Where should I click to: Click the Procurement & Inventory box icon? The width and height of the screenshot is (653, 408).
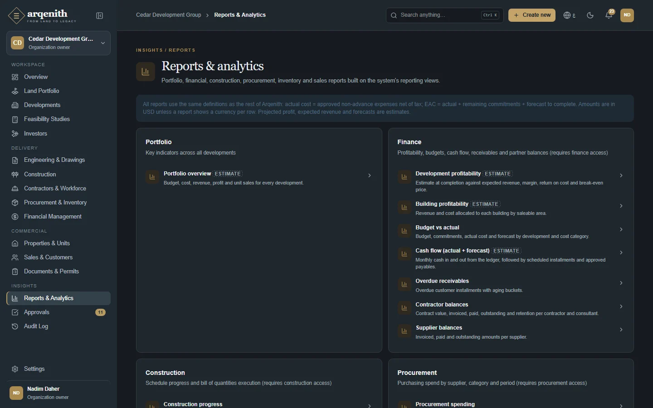[15, 203]
